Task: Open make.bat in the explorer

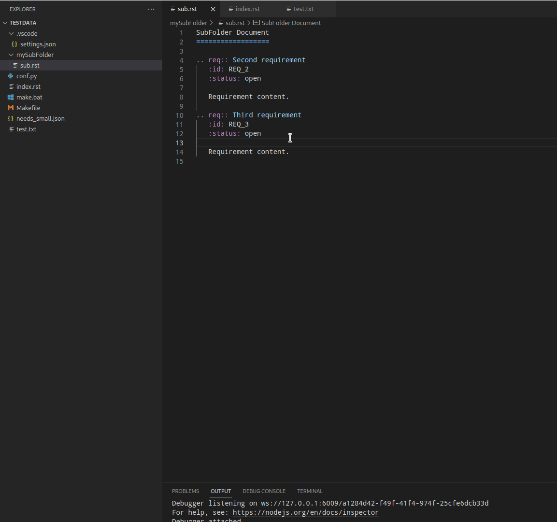Action: (x=29, y=97)
